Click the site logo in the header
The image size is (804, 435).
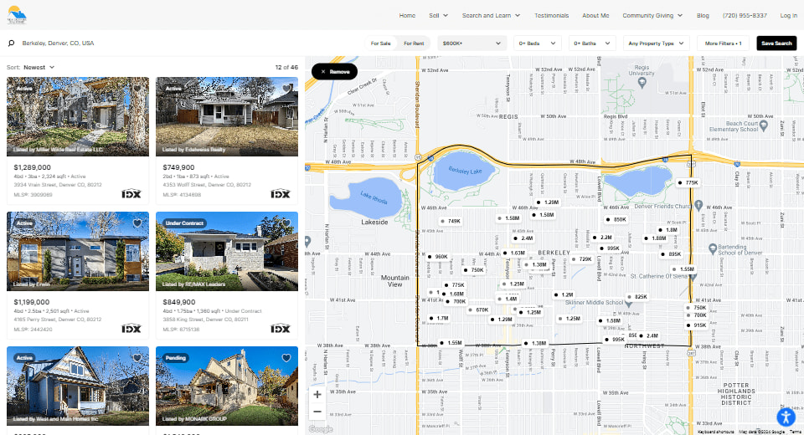[17, 15]
